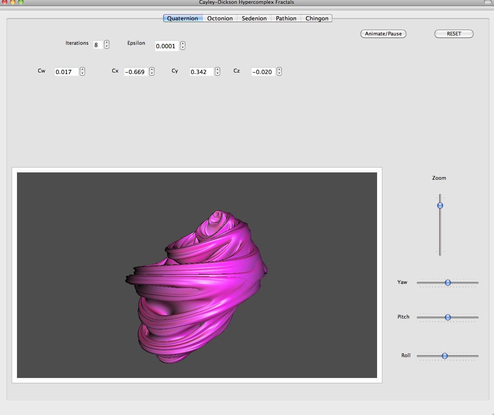
Task: Click the Cx value stepper
Action: [x=152, y=72]
